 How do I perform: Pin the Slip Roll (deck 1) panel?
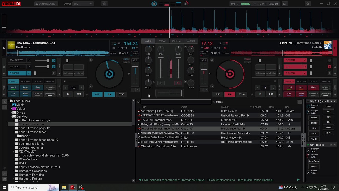pyautogui.click(x=331, y=101)
